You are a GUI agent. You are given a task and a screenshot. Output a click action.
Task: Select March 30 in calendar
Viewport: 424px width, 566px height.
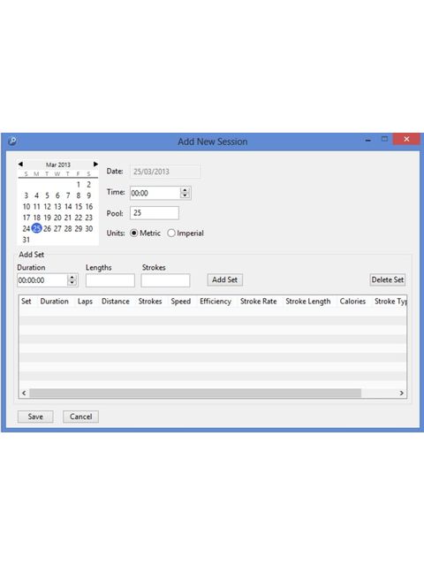pos(88,228)
